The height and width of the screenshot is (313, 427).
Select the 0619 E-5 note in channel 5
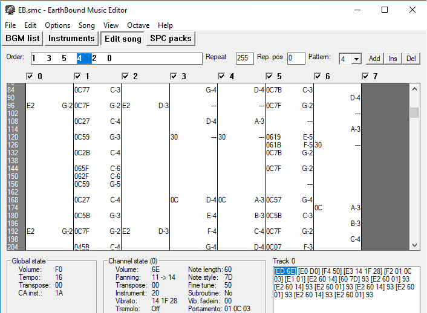coord(289,137)
